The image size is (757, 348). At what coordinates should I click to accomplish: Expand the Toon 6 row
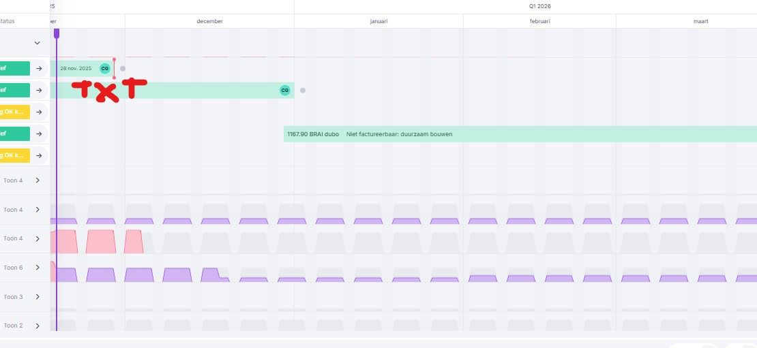point(38,268)
